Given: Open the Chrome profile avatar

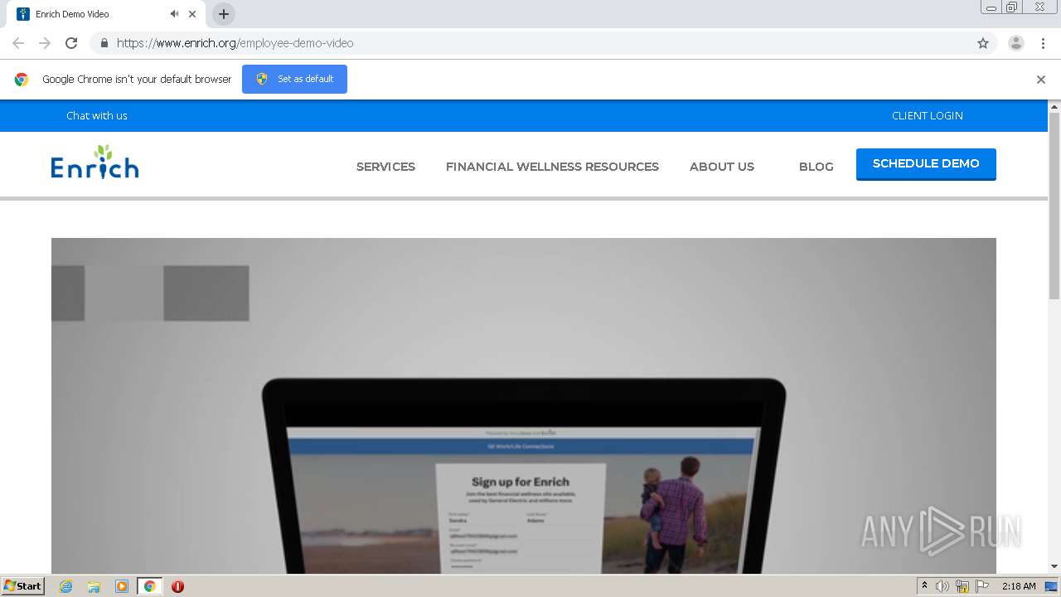Looking at the screenshot, I should [x=1016, y=43].
